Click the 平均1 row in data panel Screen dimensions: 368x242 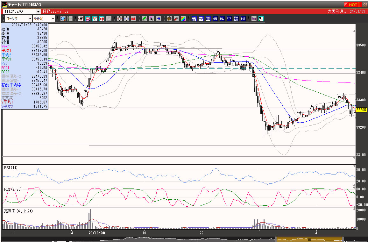point(25,50)
